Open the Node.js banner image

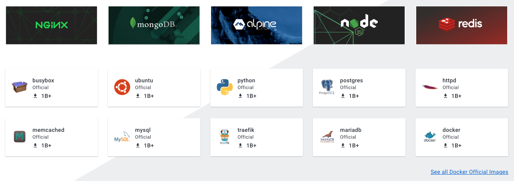[x=359, y=25]
